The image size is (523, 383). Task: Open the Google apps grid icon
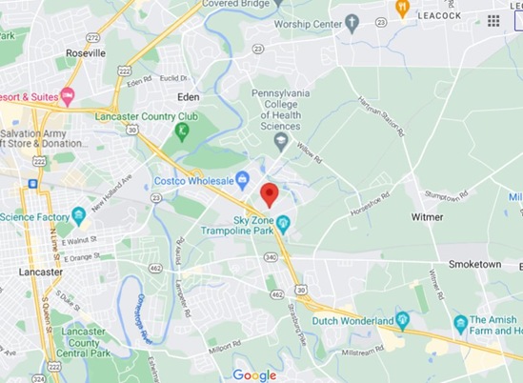click(493, 21)
